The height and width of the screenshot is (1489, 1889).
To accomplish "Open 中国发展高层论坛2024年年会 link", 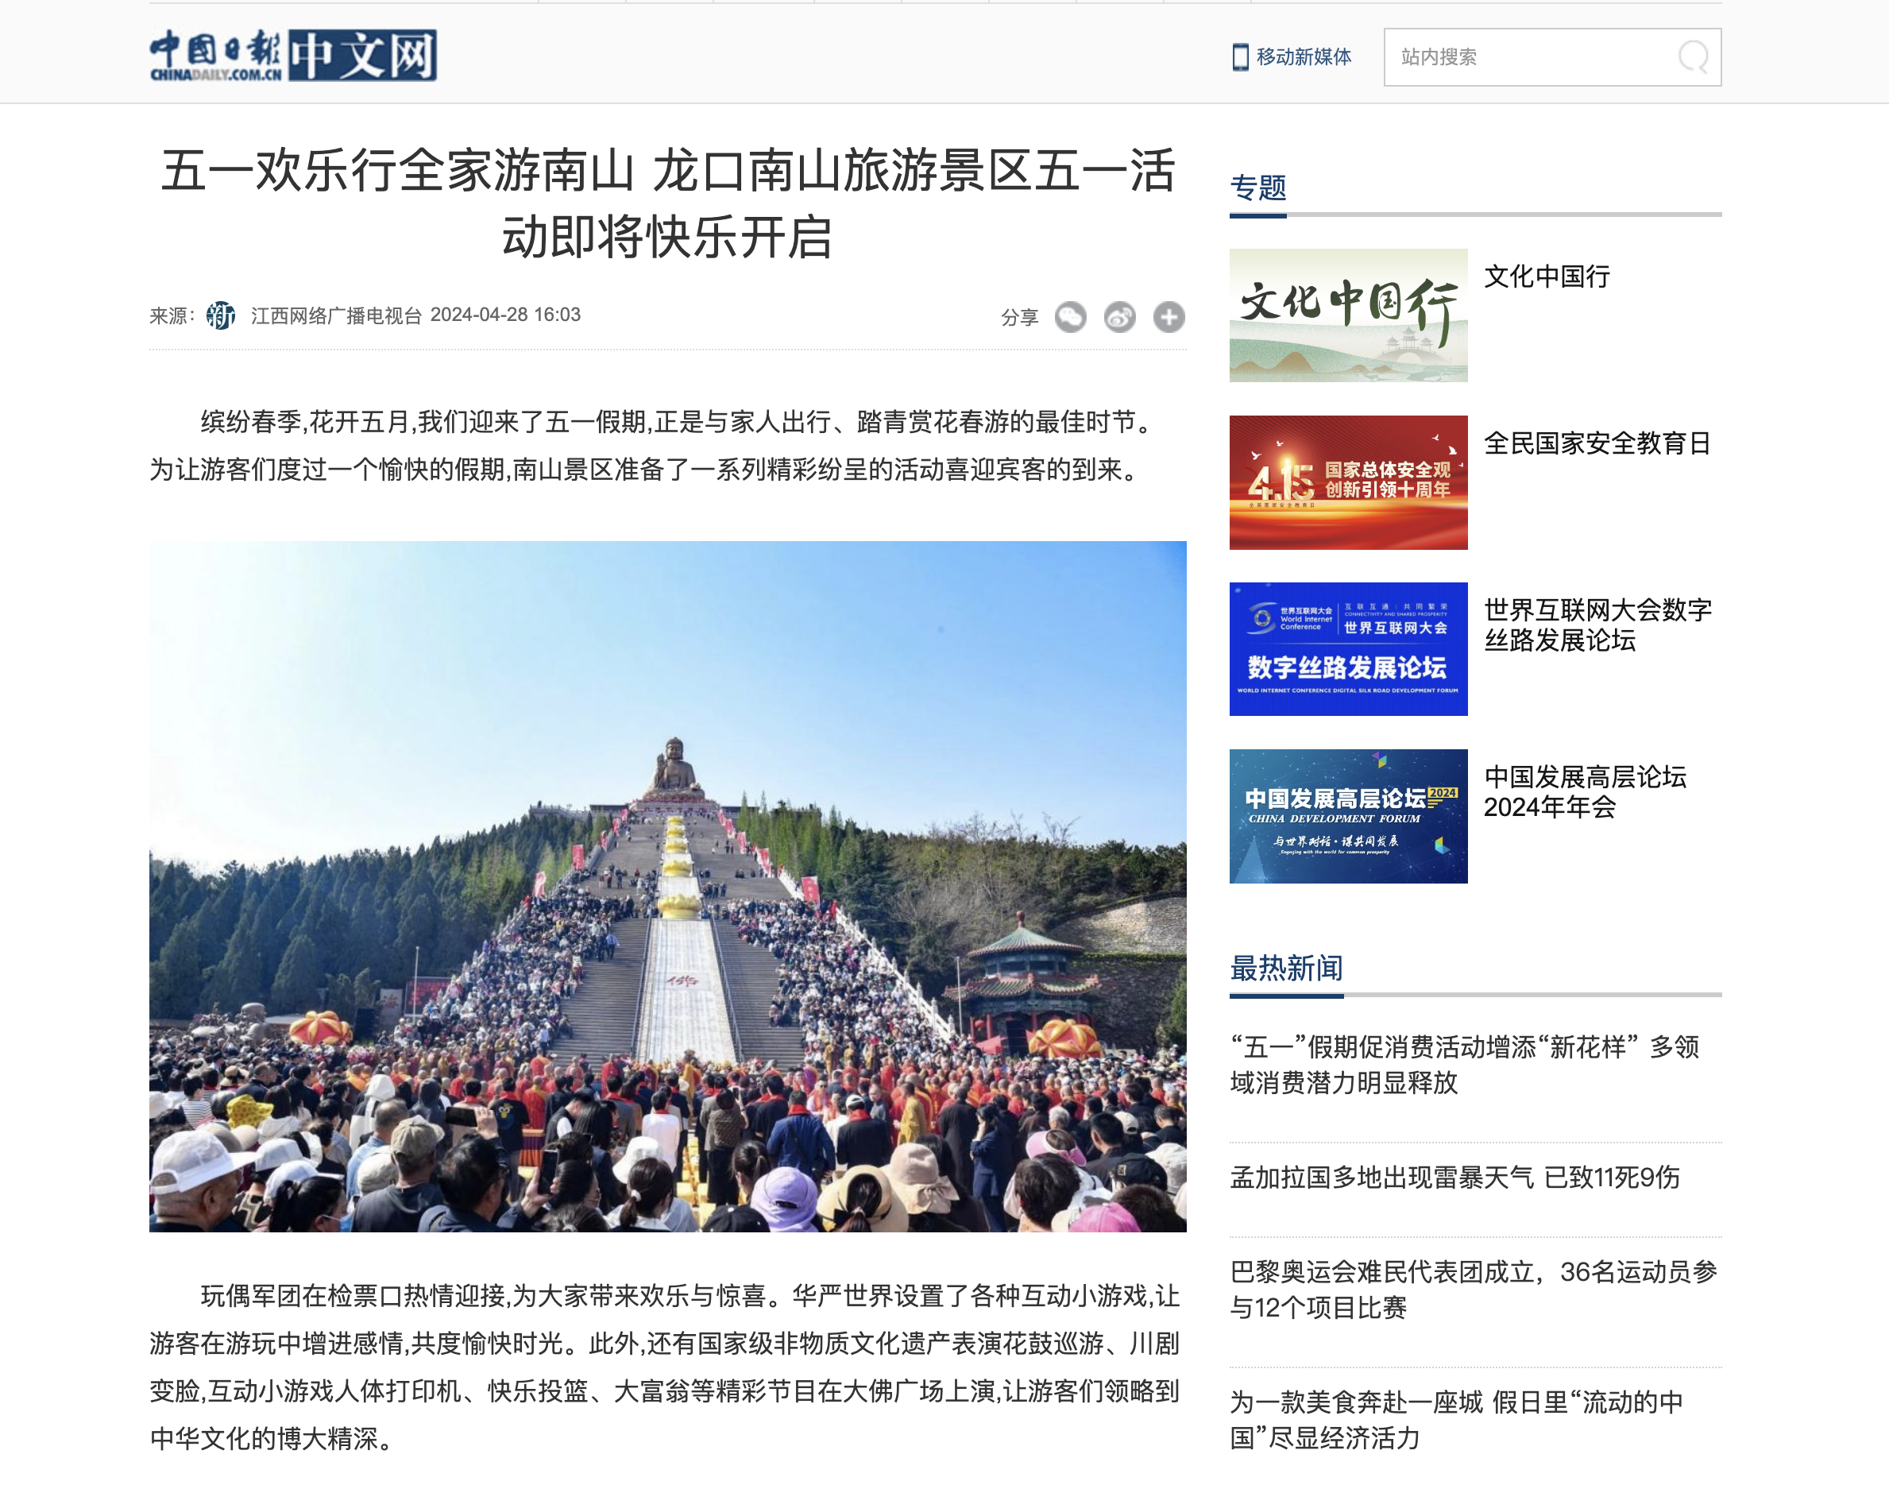I will (1585, 791).
